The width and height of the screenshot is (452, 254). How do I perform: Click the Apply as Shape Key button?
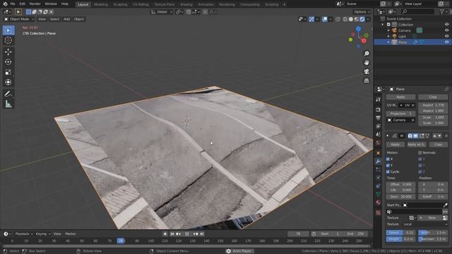click(417, 144)
